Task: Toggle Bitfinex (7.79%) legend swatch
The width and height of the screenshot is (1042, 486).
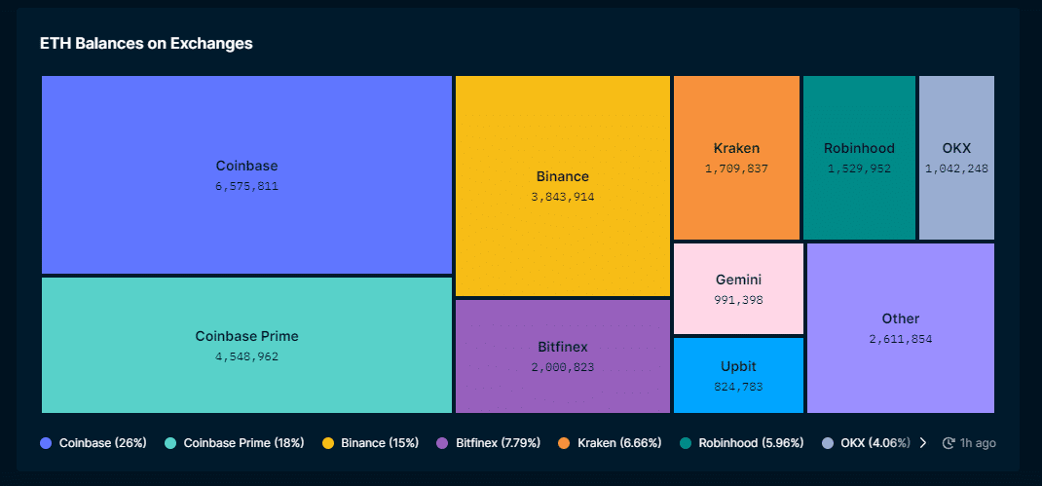Action: 442,443
